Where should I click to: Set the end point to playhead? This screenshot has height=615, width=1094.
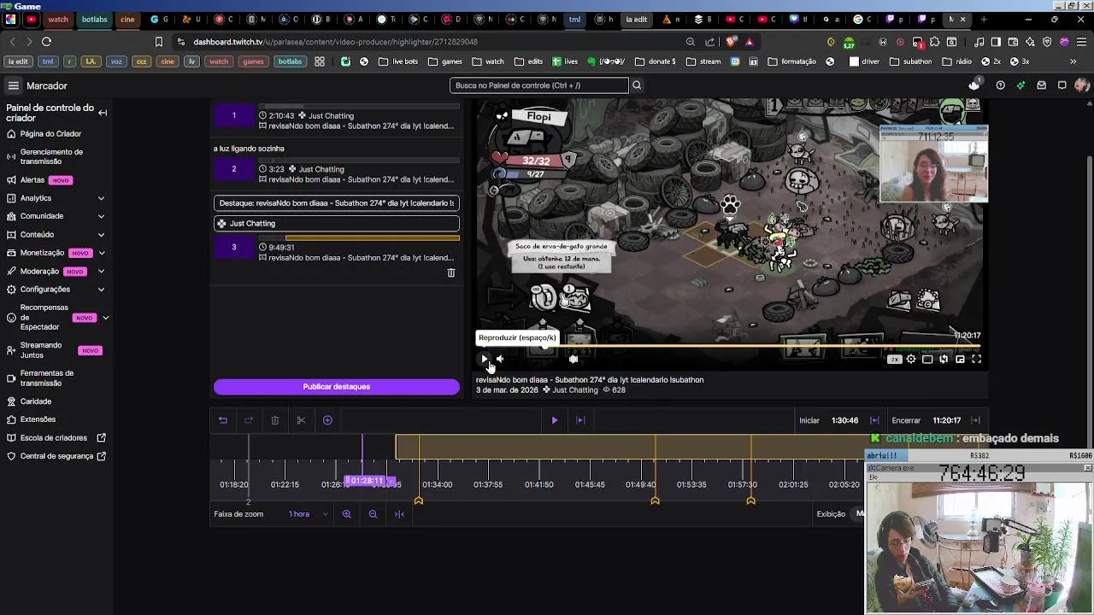[x=975, y=420]
